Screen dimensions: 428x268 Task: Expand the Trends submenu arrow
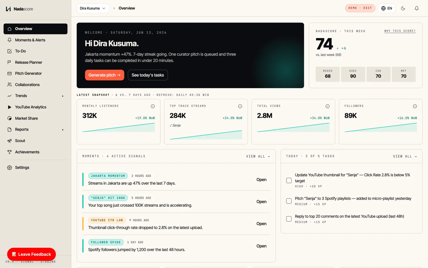click(63, 96)
